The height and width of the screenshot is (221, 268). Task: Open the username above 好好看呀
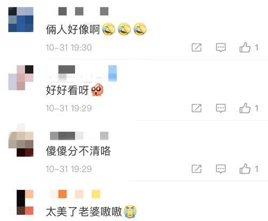(81, 73)
